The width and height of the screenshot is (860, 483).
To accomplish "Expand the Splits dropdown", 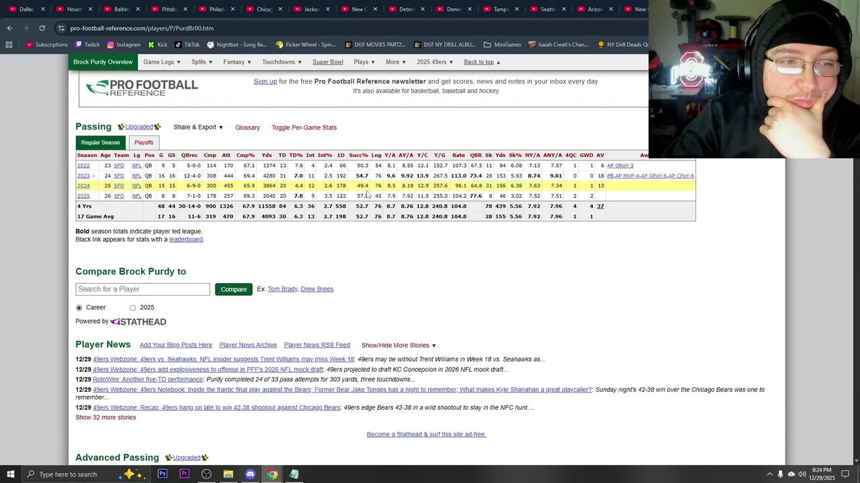I will pos(202,62).
